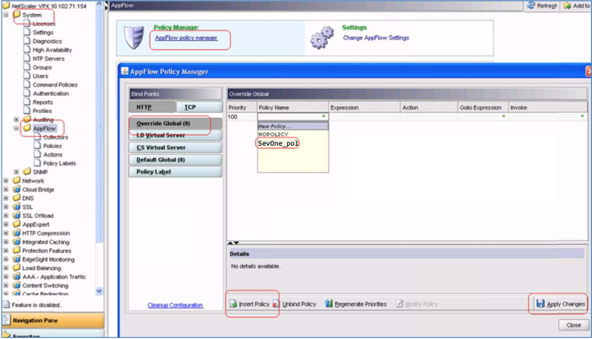Expand the DNS tree node

coord(6,198)
